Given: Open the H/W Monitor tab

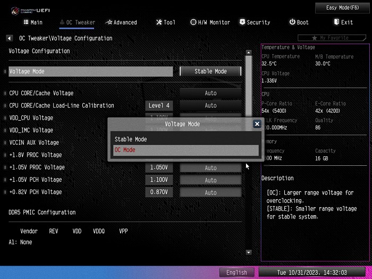Looking at the screenshot, I should 210,22.
